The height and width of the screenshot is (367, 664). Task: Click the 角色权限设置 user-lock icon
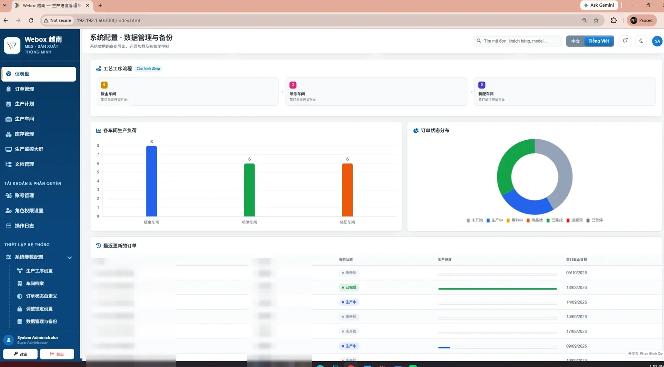point(8,211)
